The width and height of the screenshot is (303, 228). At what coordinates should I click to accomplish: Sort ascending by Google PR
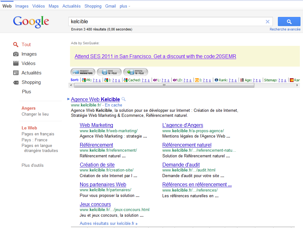pos(97,80)
